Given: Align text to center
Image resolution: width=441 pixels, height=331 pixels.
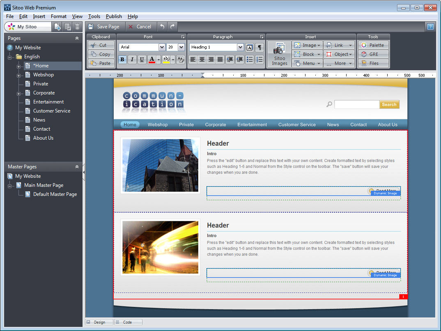Looking at the screenshot, I should pos(202,60).
